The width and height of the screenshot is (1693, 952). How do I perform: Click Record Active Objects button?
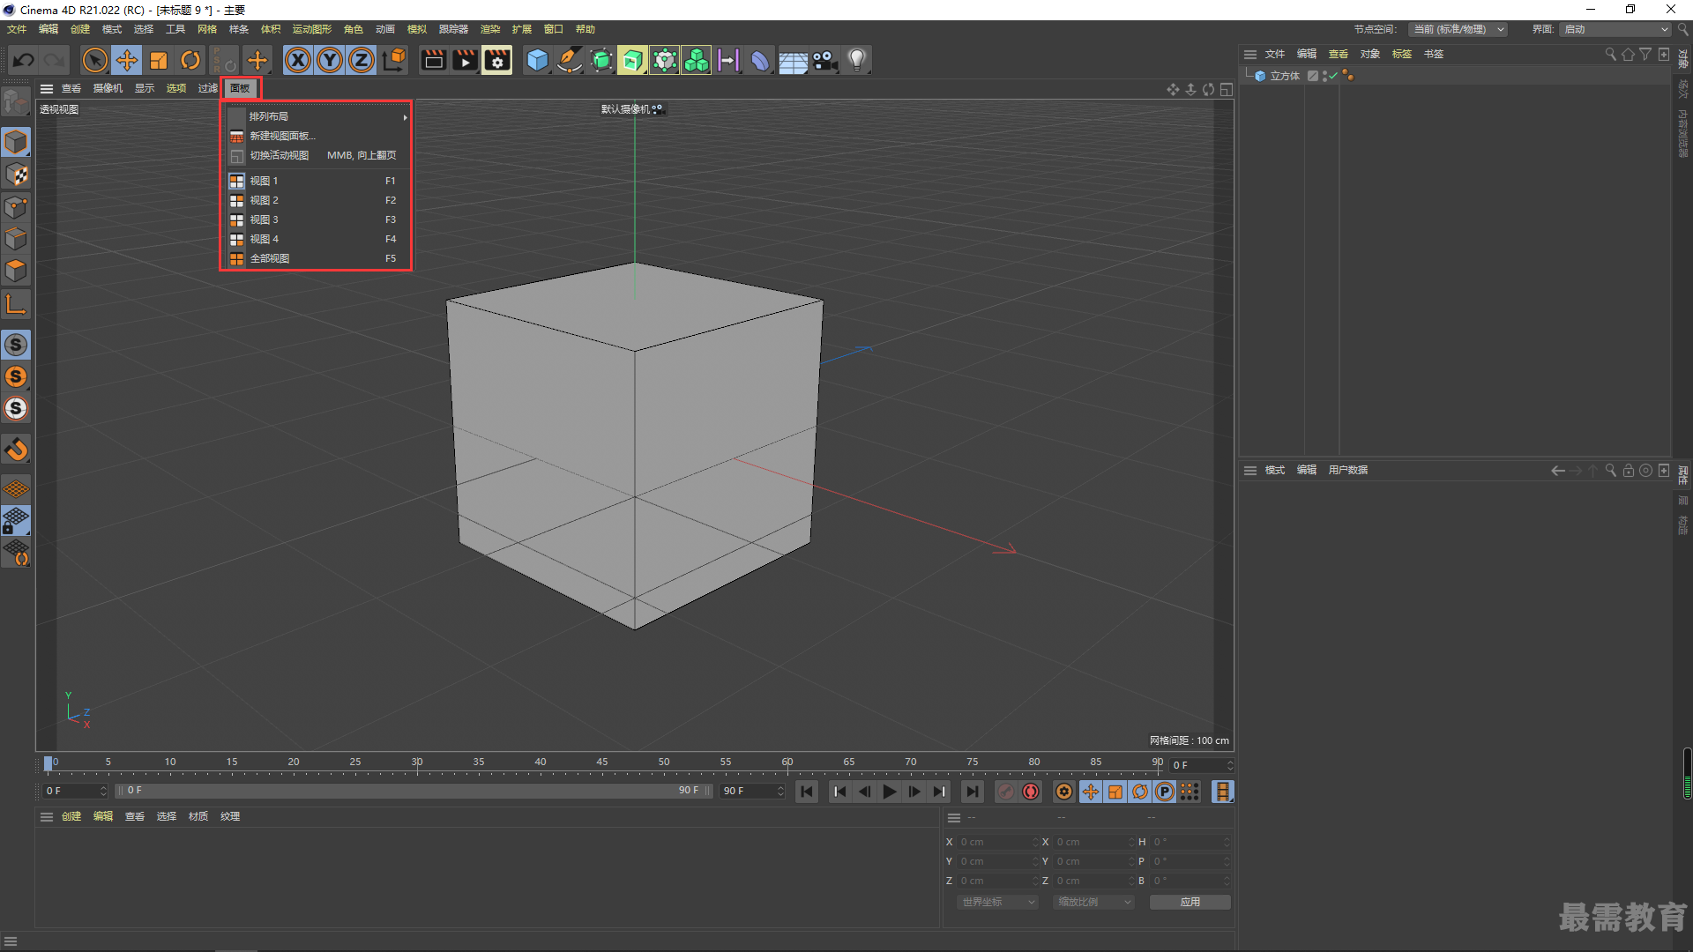pyautogui.click(x=1006, y=792)
